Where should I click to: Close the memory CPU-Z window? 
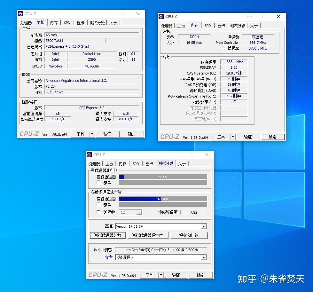coord(278,17)
